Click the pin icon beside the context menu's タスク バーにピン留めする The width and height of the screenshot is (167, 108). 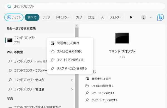click(x=53, y=68)
